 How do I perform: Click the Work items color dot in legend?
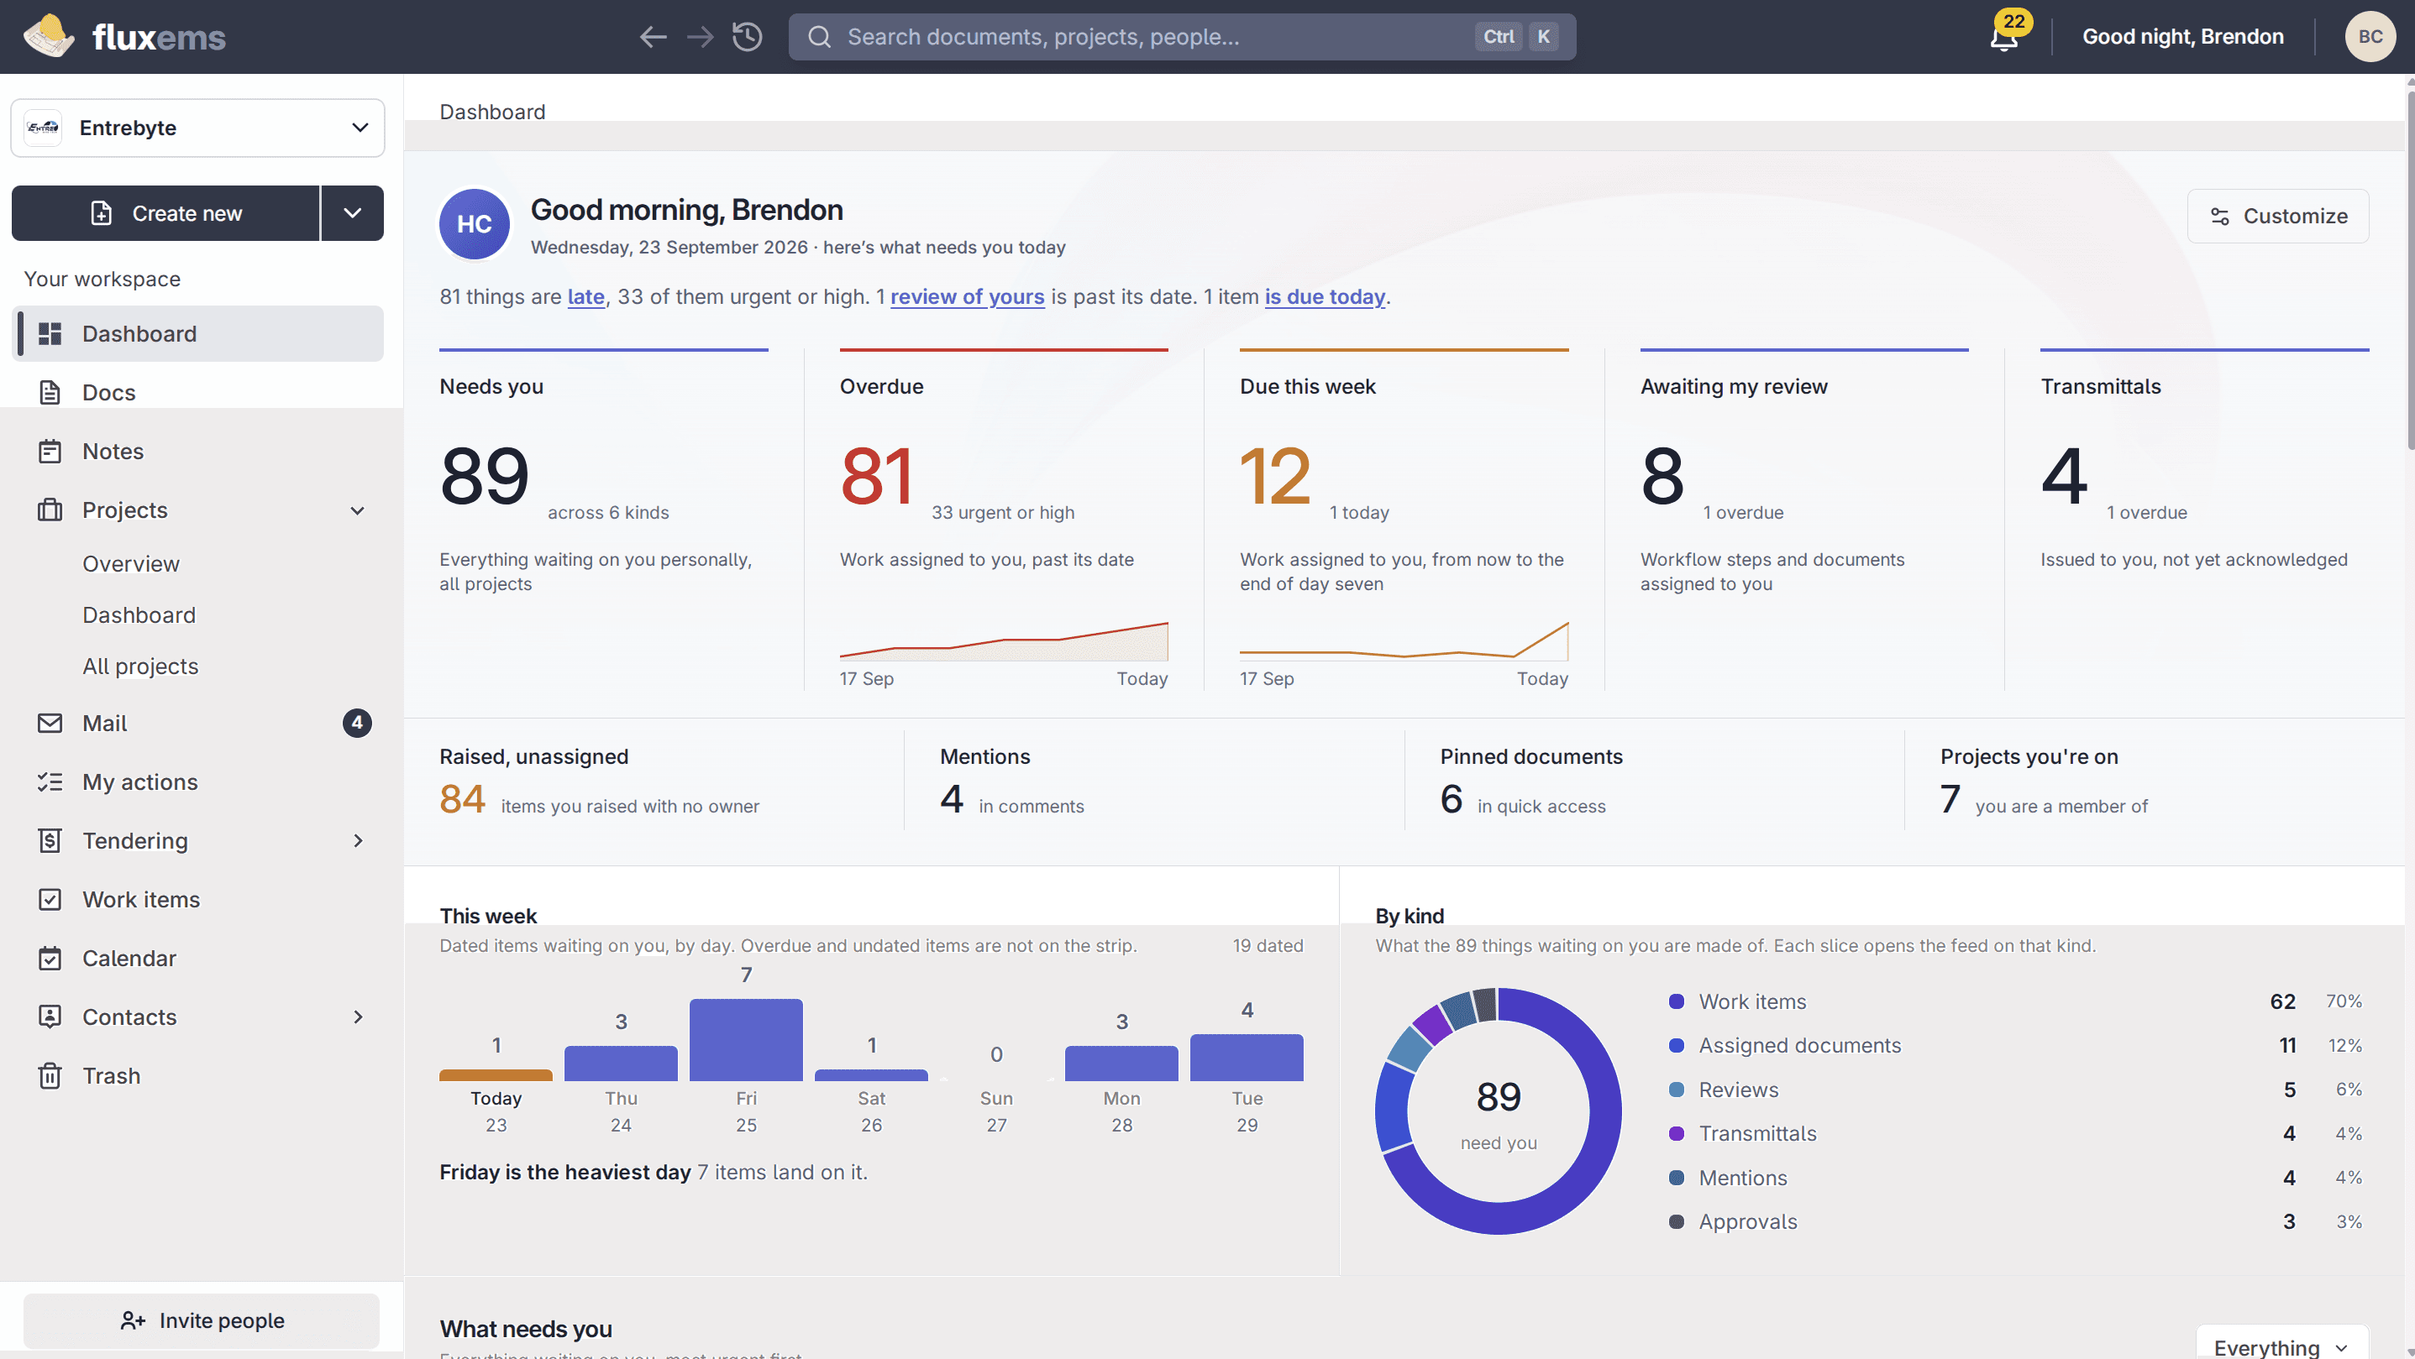tap(1677, 1001)
